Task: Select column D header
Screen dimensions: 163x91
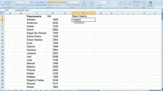Action: pos(53,13)
